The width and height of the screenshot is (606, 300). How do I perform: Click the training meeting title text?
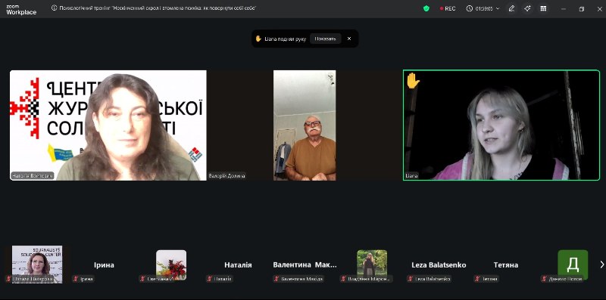tap(158, 8)
